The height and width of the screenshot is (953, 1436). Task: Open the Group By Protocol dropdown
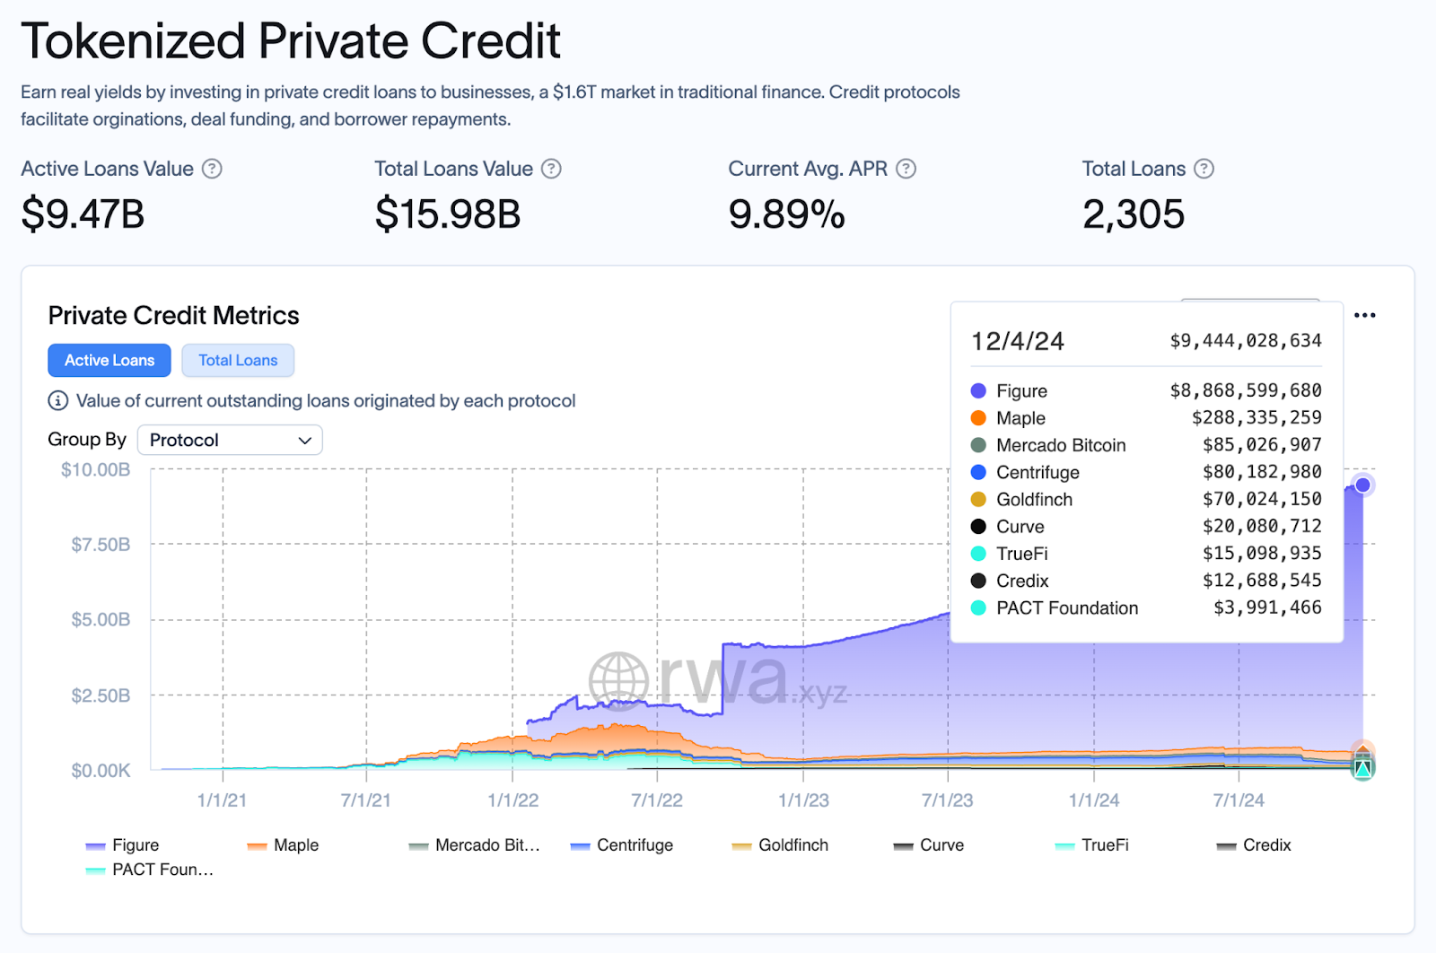click(x=230, y=440)
